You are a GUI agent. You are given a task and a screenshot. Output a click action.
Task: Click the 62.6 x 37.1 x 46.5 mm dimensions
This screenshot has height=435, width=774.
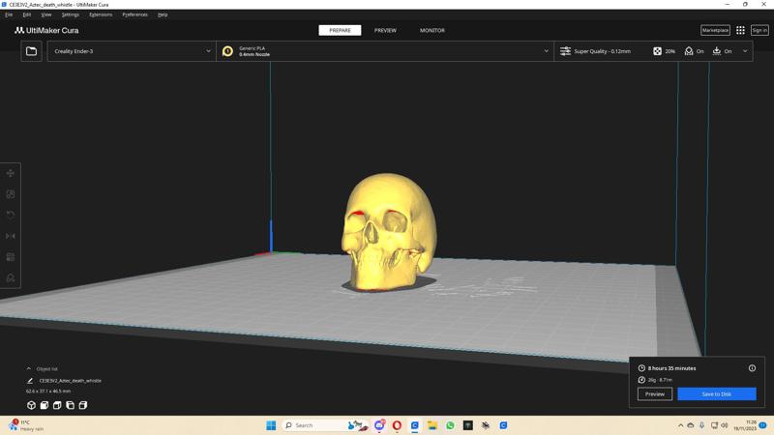coord(47,391)
